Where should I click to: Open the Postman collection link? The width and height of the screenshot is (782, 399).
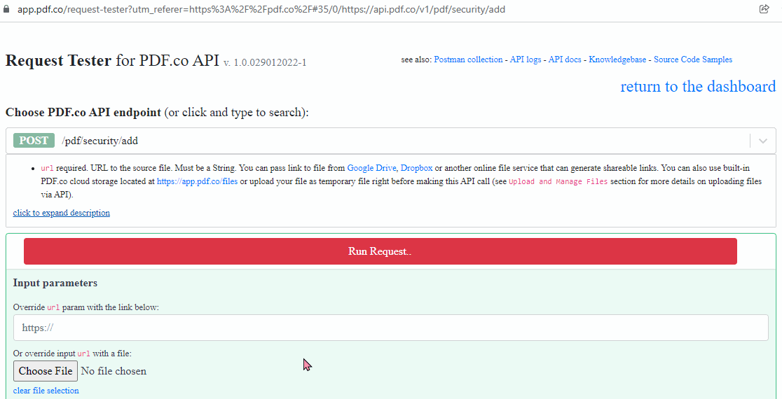point(468,59)
